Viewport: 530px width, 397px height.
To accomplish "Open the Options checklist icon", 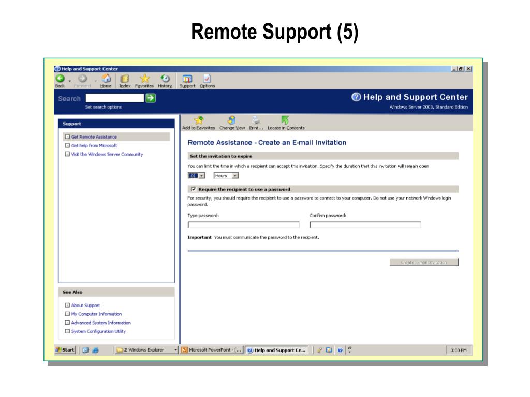I will coord(207,79).
